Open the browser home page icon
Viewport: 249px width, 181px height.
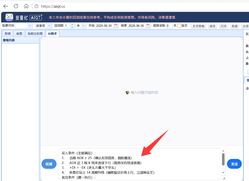coord(26,6)
